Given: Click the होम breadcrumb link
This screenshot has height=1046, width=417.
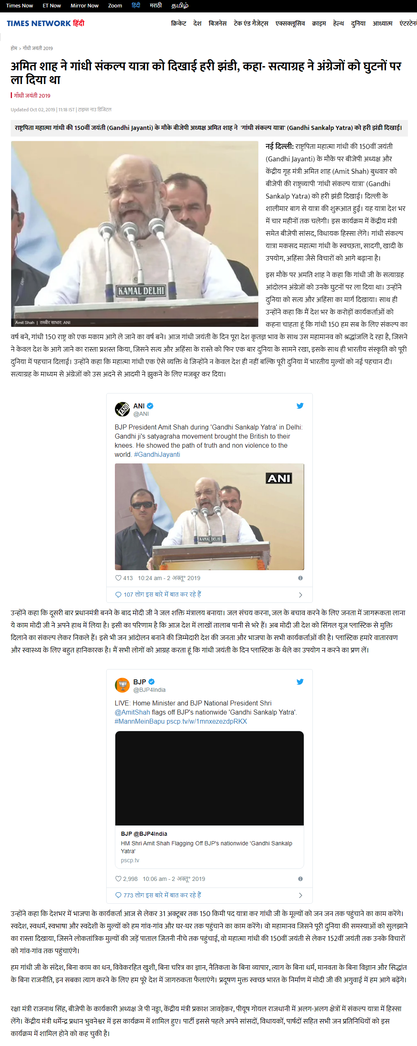Looking at the screenshot, I should [x=14, y=48].
